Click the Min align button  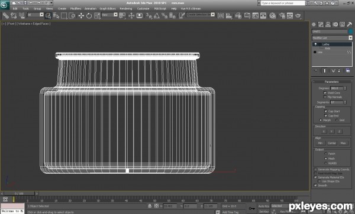[x=320, y=143]
